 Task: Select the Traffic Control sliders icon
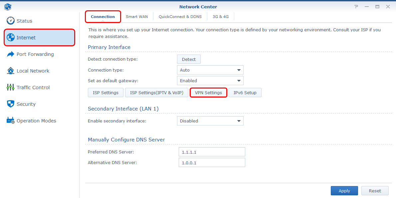point(10,87)
